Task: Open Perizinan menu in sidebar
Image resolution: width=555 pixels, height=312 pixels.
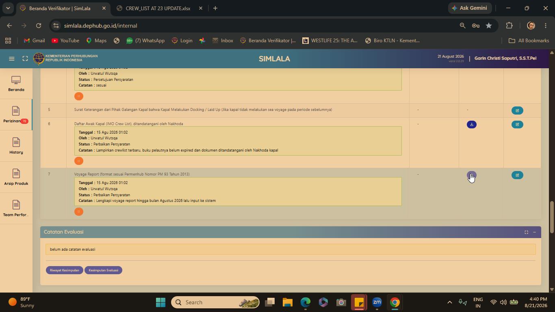Action: click(x=16, y=115)
